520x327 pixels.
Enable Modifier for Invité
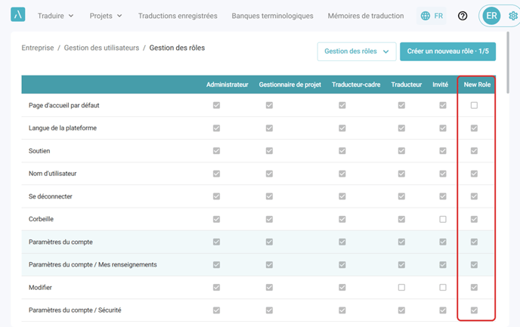(443, 287)
